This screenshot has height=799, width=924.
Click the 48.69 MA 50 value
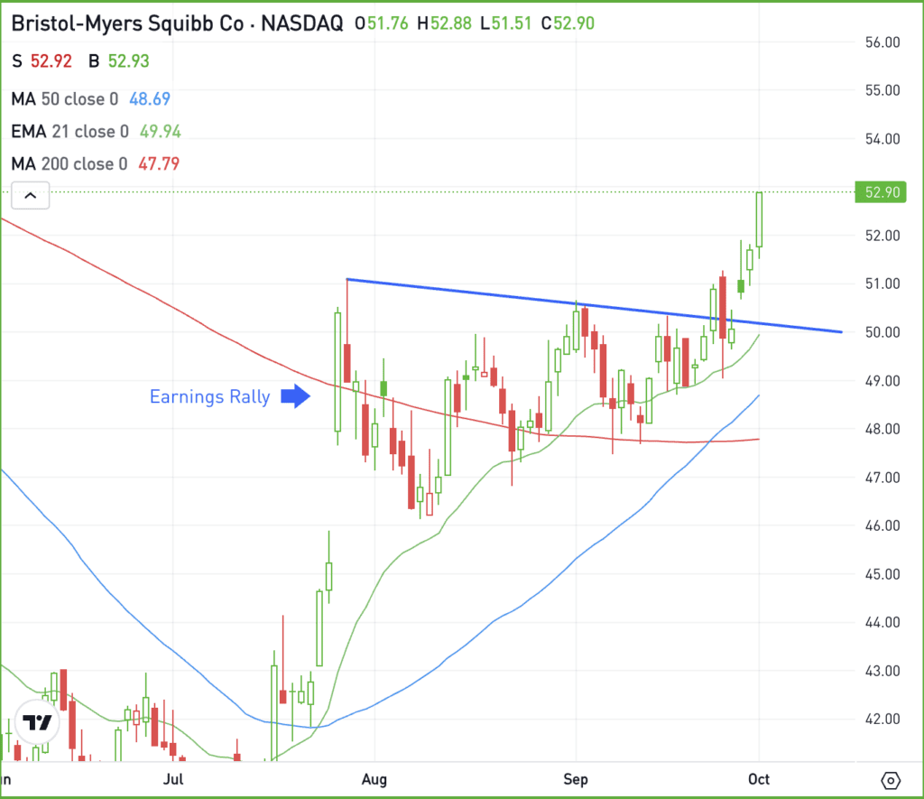pyautogui.click(x=150, y=99)
